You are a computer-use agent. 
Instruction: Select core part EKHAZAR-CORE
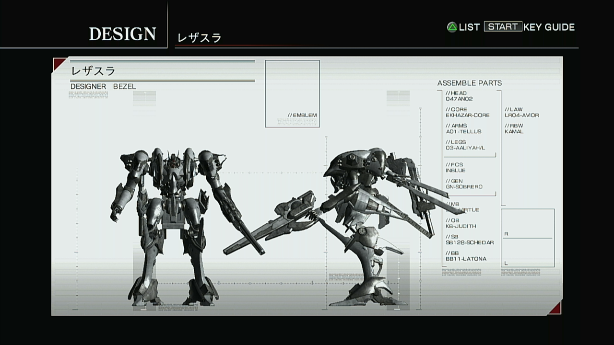pyautogui.click(x=468, y=115)
